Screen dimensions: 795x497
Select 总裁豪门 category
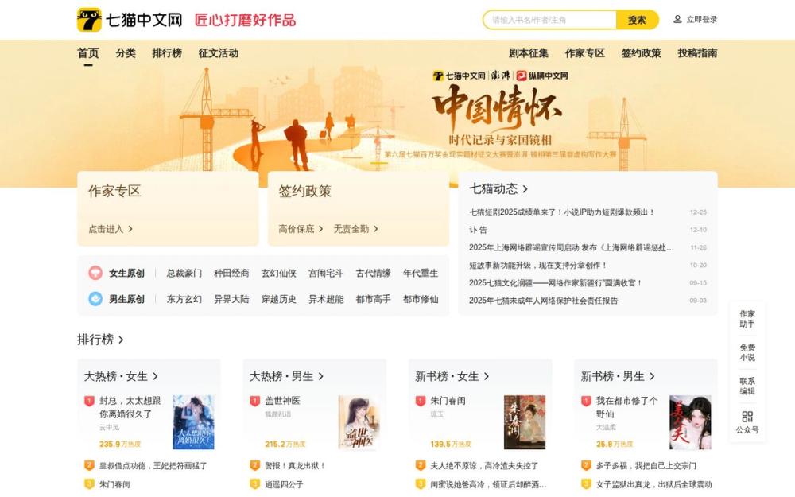[x=184, y=273]
